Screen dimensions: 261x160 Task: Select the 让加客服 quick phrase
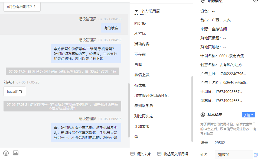pyautogui.click(x=142, y=126)
